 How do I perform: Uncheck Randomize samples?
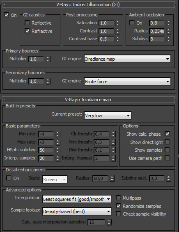118,206
